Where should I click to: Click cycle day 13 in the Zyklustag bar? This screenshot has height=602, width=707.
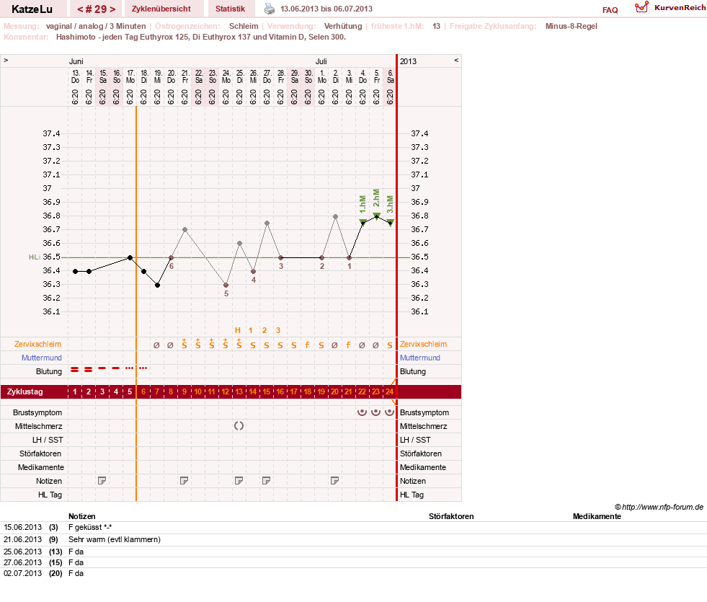point(239,391)
